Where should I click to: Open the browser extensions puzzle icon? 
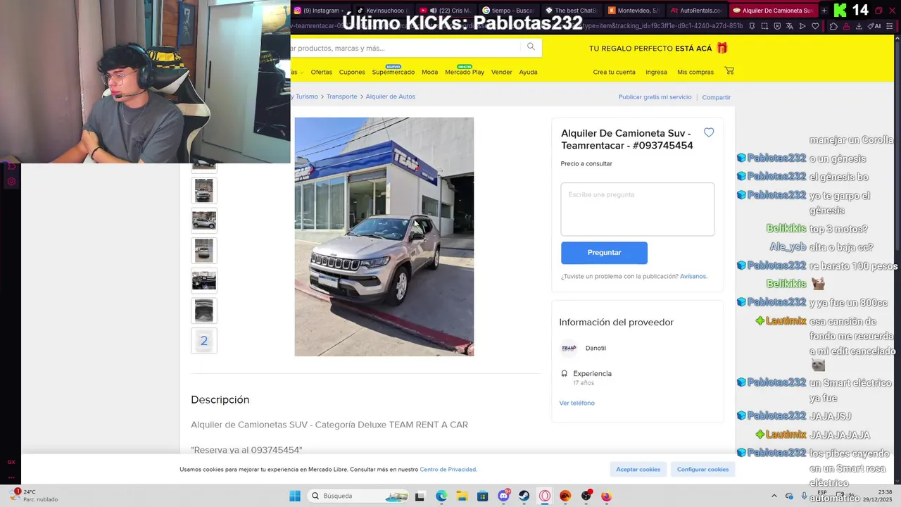833,26
